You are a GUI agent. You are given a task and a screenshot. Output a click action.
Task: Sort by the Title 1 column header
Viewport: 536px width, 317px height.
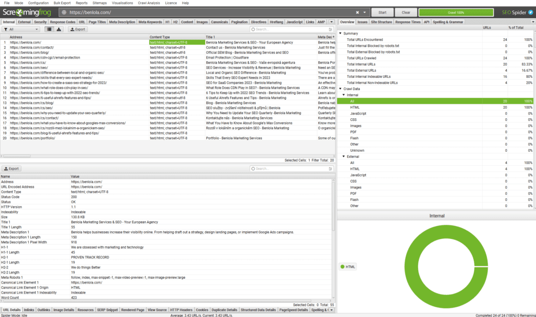(261, 37)
